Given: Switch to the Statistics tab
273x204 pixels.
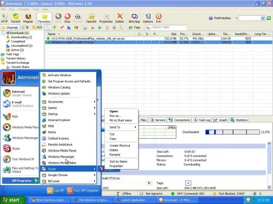Looking at the screenshot, I should tap(239, 120).
